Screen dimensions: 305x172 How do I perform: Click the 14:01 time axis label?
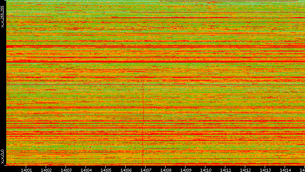click(26, 170)
